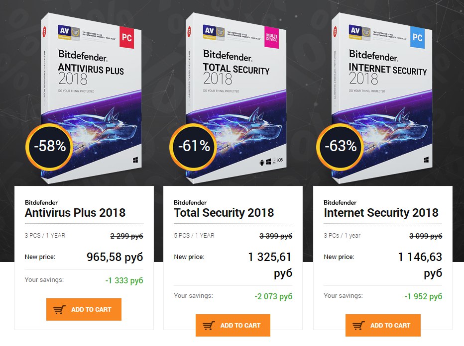Add Antivirus Plus 2018 to cart

(84, 309)
